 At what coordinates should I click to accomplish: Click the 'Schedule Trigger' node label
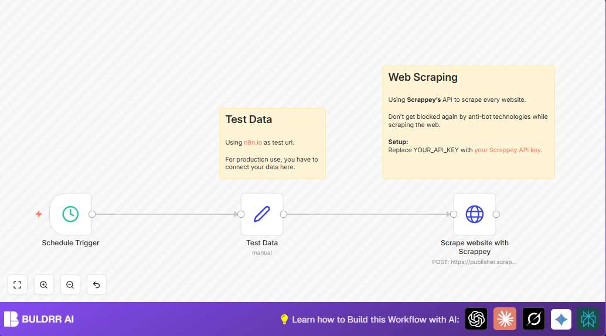[x=71, y=243]
